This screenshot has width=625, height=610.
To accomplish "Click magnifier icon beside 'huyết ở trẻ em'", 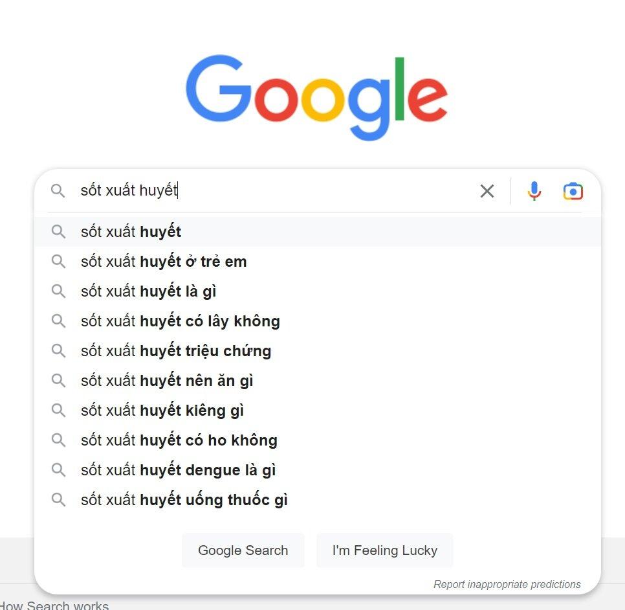I will 58,262.
